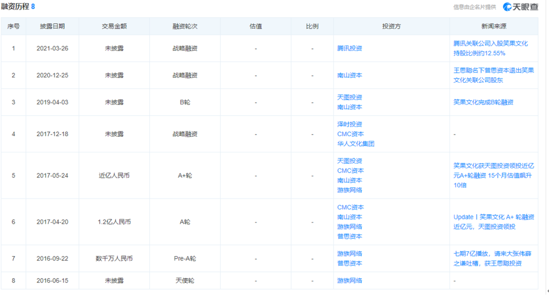Click CMC资本 in the A+轮 row
This screenshot has width=549, height=295.
point(350,171)
